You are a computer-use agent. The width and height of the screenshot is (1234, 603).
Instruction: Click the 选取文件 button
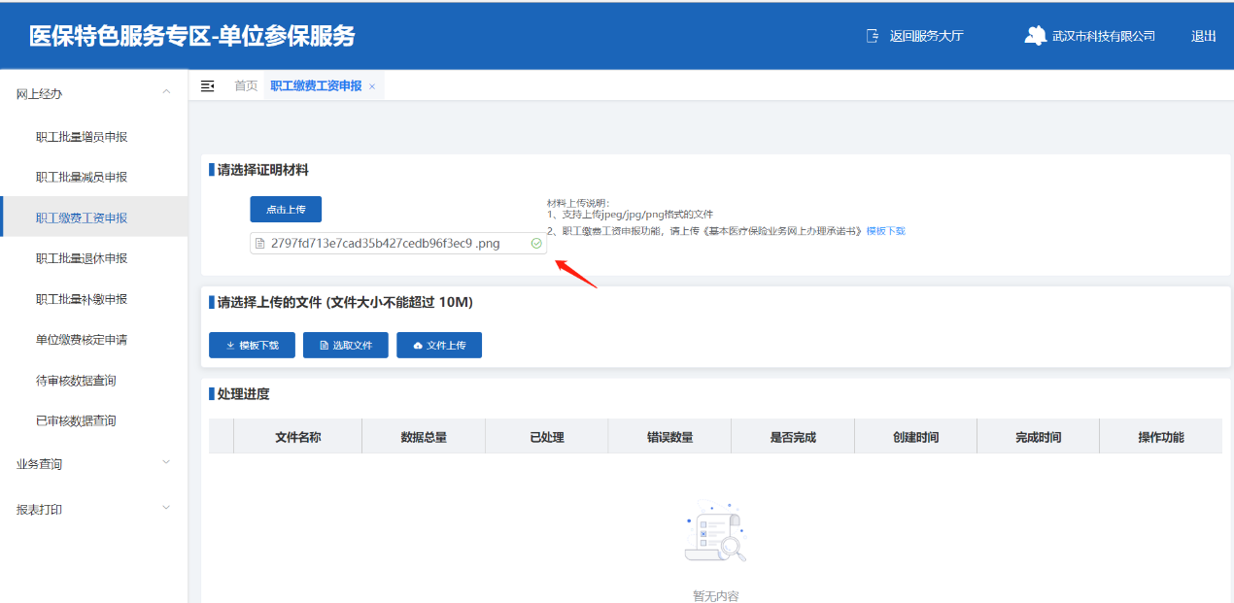pos(346,346)
